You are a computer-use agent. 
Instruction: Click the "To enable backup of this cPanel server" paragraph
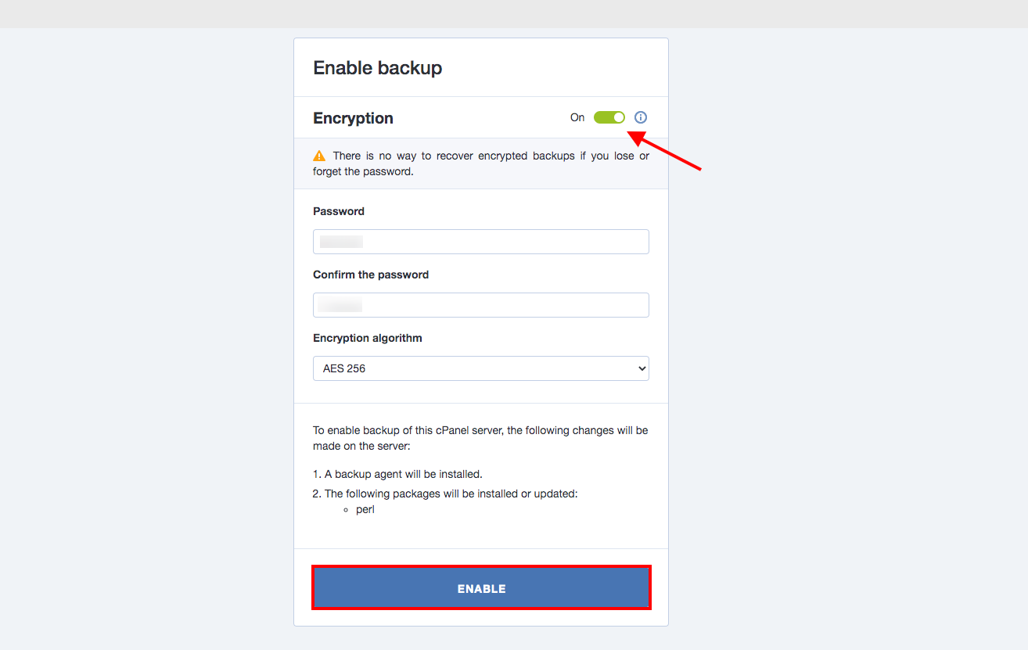[480, 438]
